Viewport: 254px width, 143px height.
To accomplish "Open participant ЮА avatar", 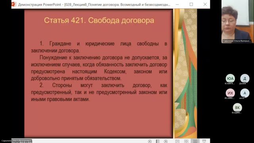I will 230,79.
